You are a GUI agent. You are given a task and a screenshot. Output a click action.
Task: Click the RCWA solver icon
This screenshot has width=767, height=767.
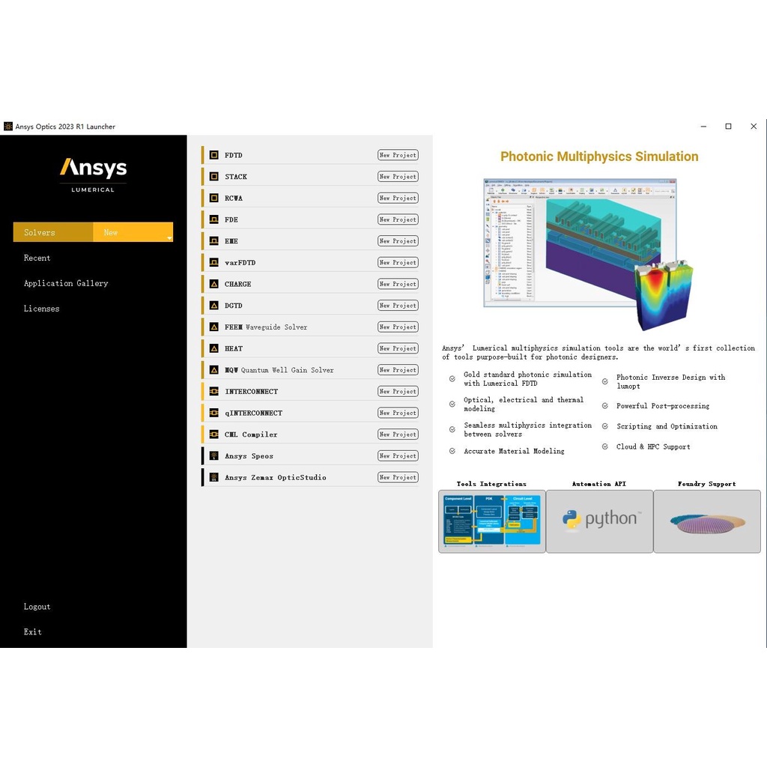(213, 198)
